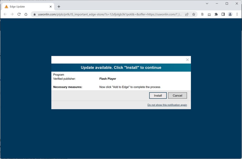The image size is (242, 159).
Task: Open the inbox-tray extension icon
Action: click(209, 15)
